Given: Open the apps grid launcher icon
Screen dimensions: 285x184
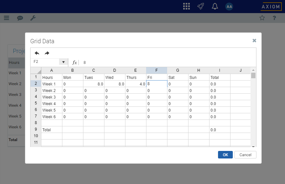Looking at the screenshot, I should coord(186,7).
